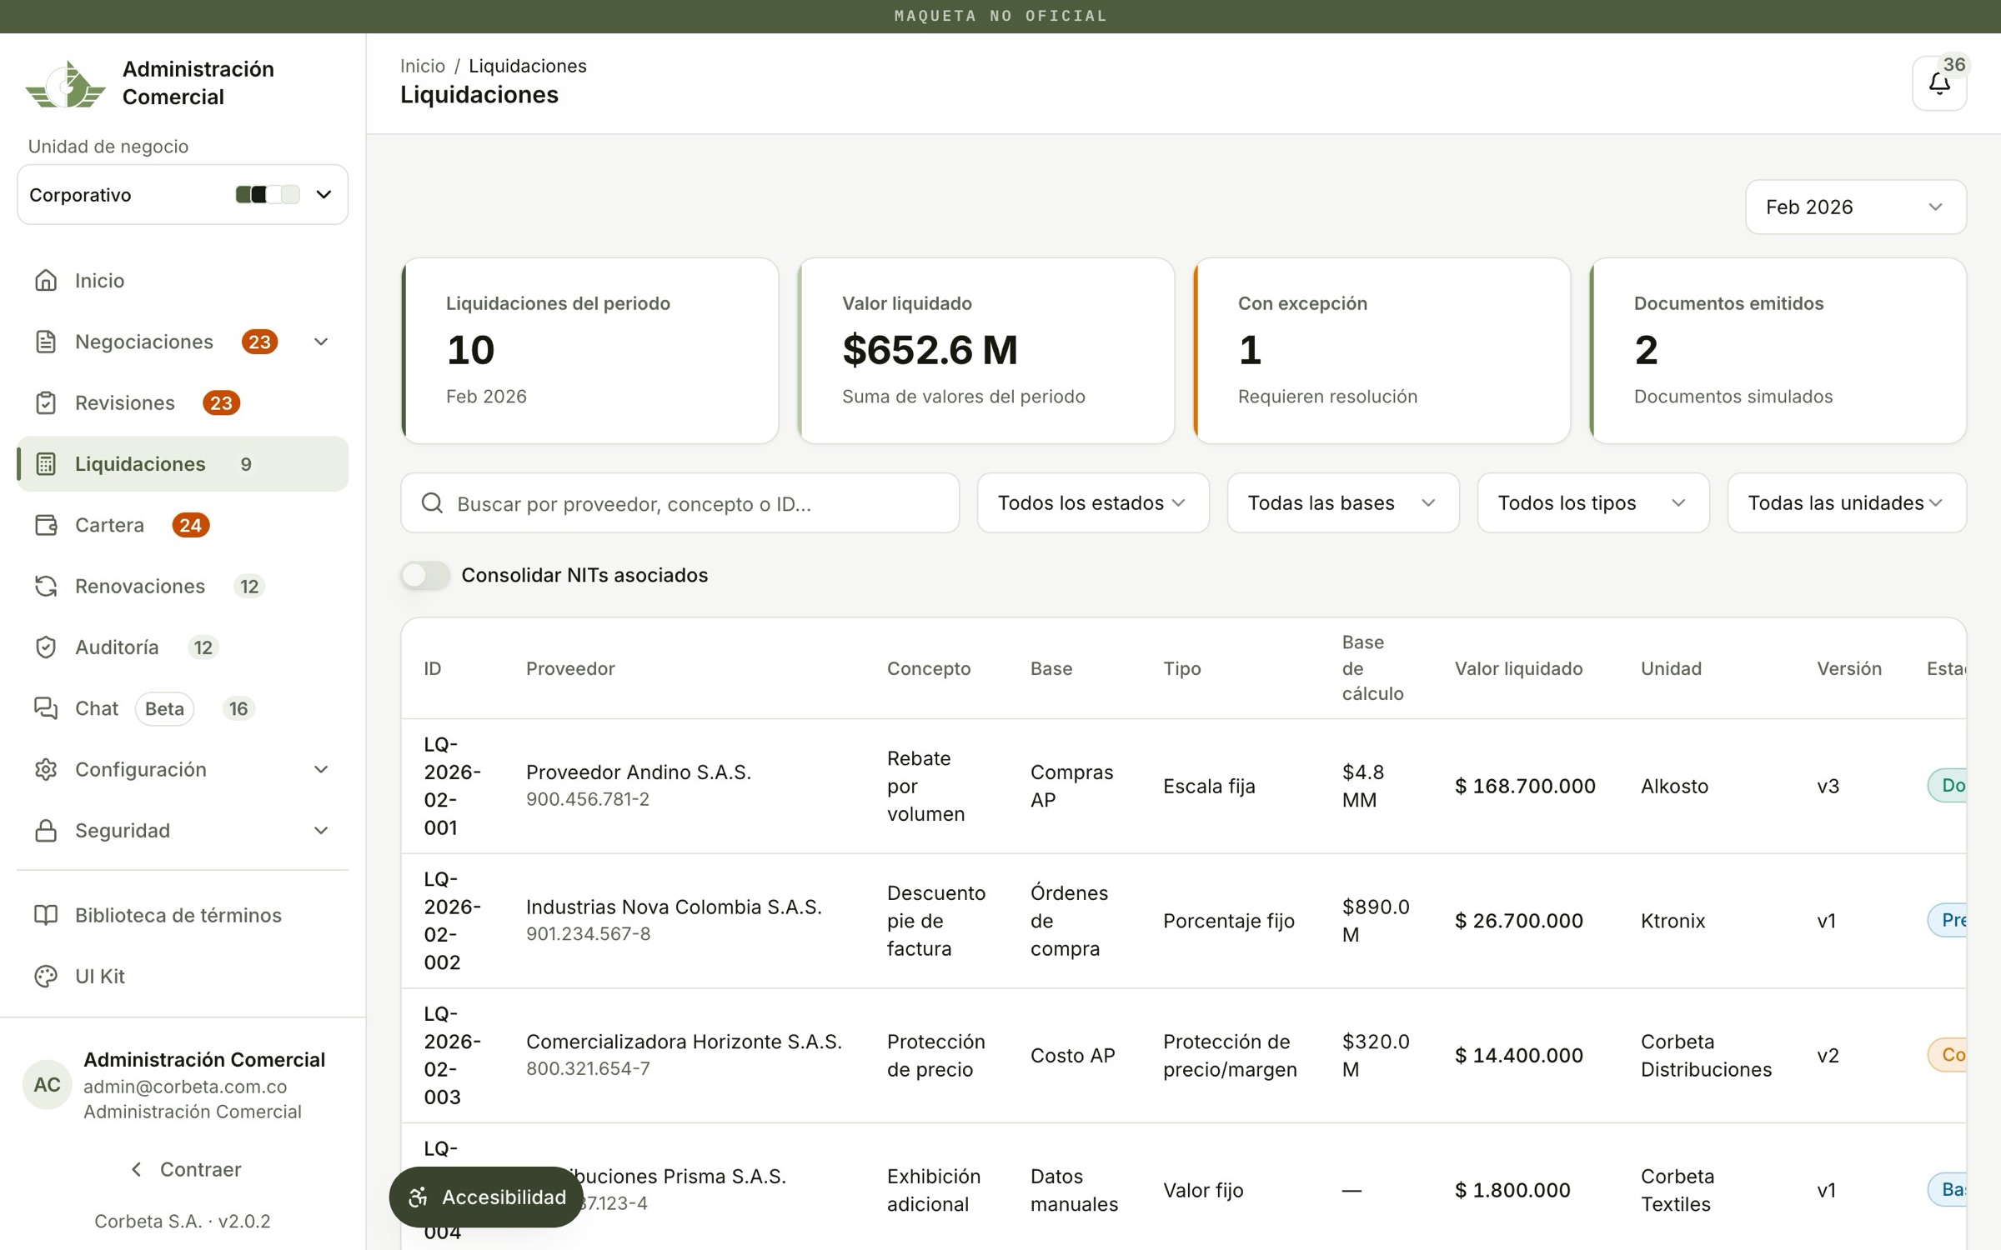This screenshot has width=2001, height=1250.
Task: Select Industrias Nova Colombia S.A.S. row
Action: pos(1183,921)
